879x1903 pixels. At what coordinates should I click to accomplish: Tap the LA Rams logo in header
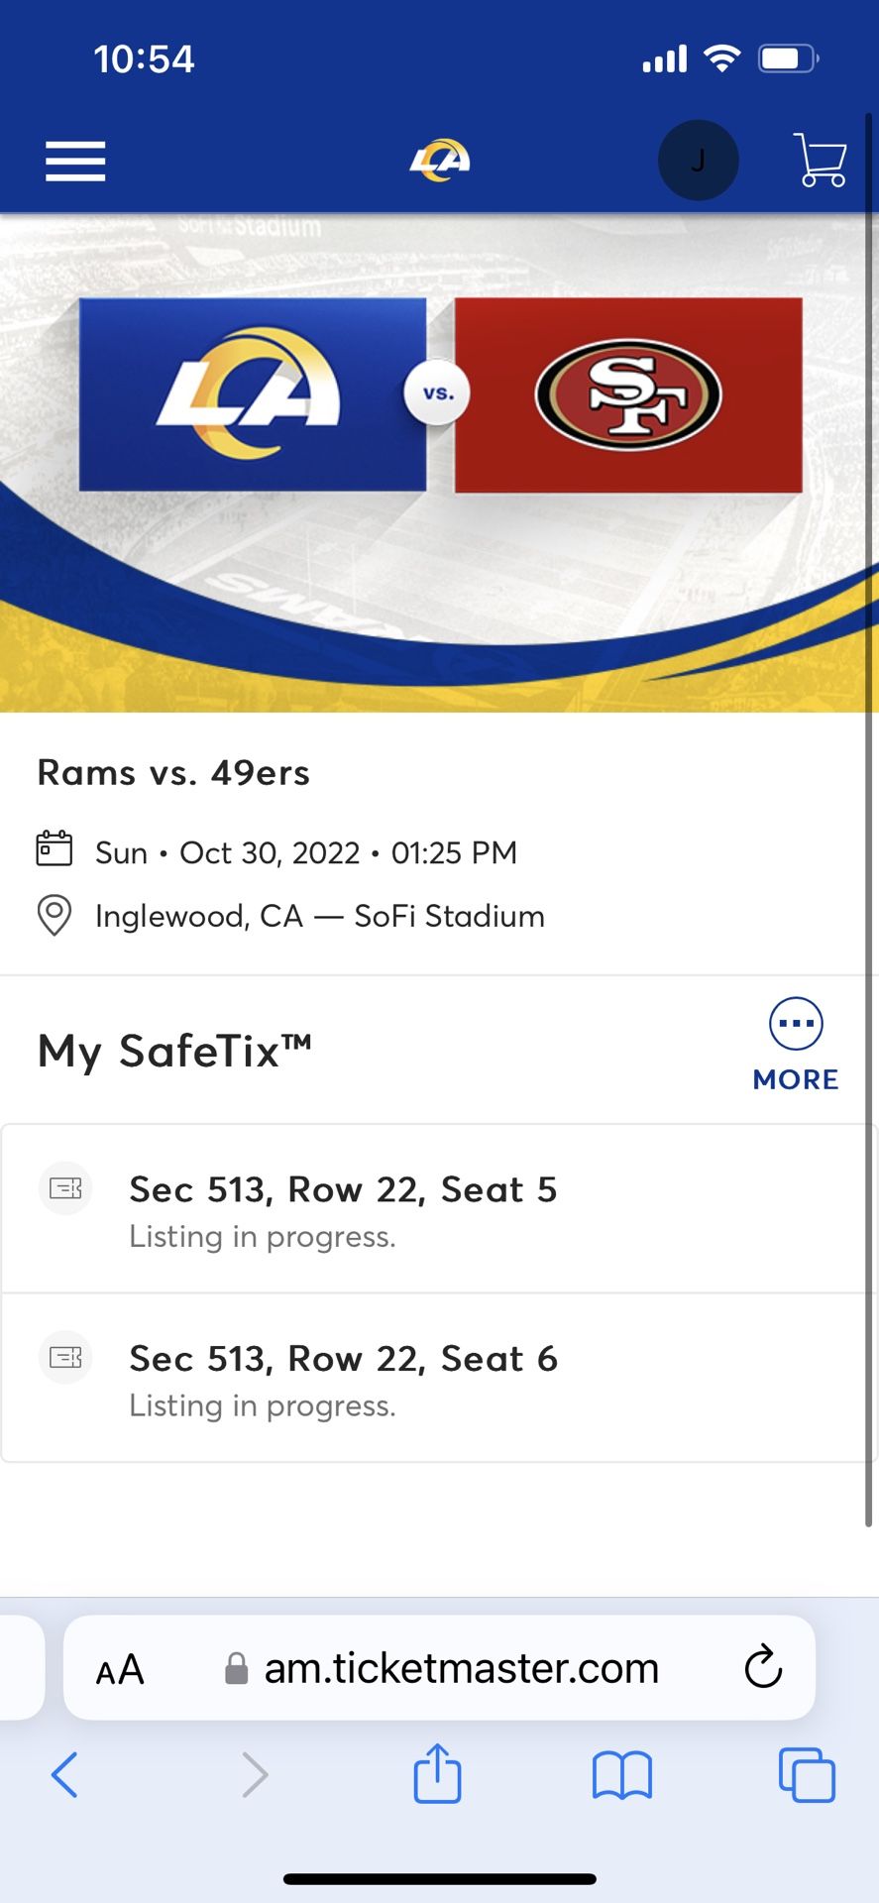440,160
